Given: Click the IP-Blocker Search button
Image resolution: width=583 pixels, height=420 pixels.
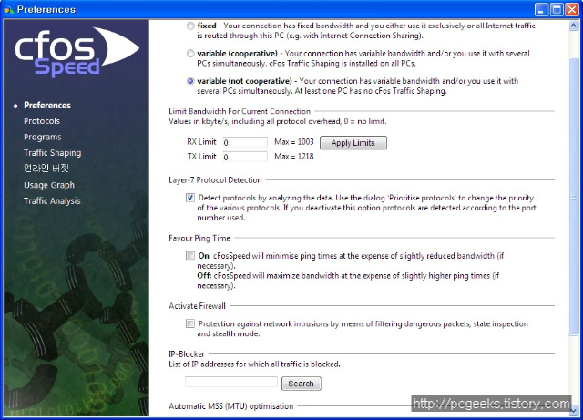Looking at the screenshot, I should [302, 384].
